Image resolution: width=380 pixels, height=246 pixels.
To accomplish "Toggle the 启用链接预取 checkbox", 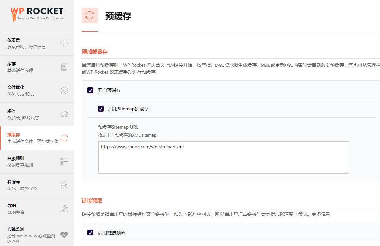I will 90,233.
